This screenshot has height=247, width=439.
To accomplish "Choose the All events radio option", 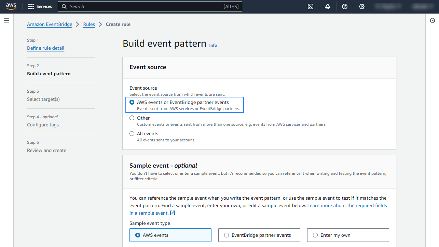I will coord(132,134).
